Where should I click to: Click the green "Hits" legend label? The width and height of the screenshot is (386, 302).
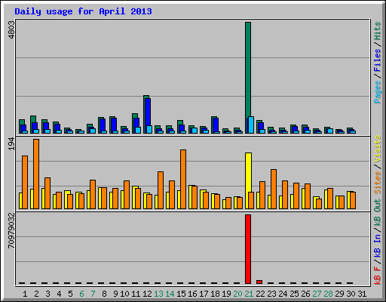click(378, 31)
